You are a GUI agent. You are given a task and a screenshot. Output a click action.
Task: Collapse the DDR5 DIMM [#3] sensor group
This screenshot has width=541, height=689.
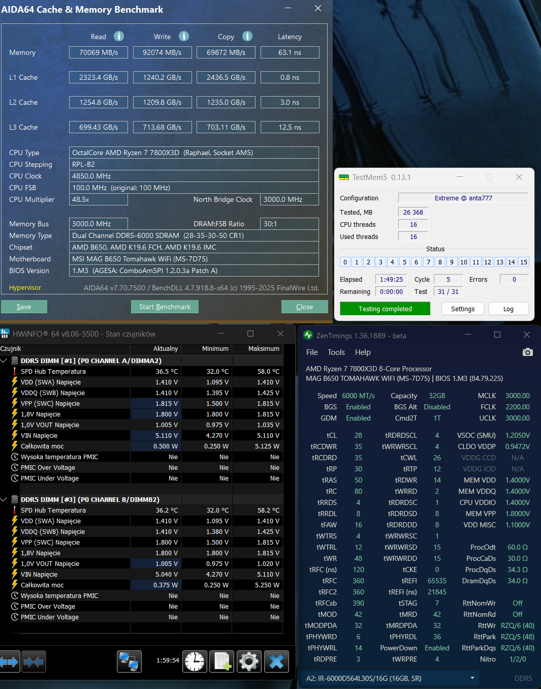[4, 499]
